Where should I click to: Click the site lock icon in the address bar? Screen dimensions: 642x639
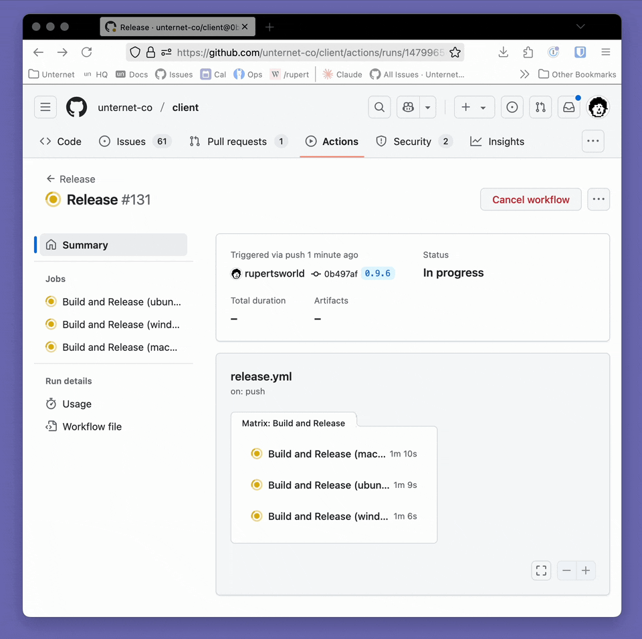[150, 52]
